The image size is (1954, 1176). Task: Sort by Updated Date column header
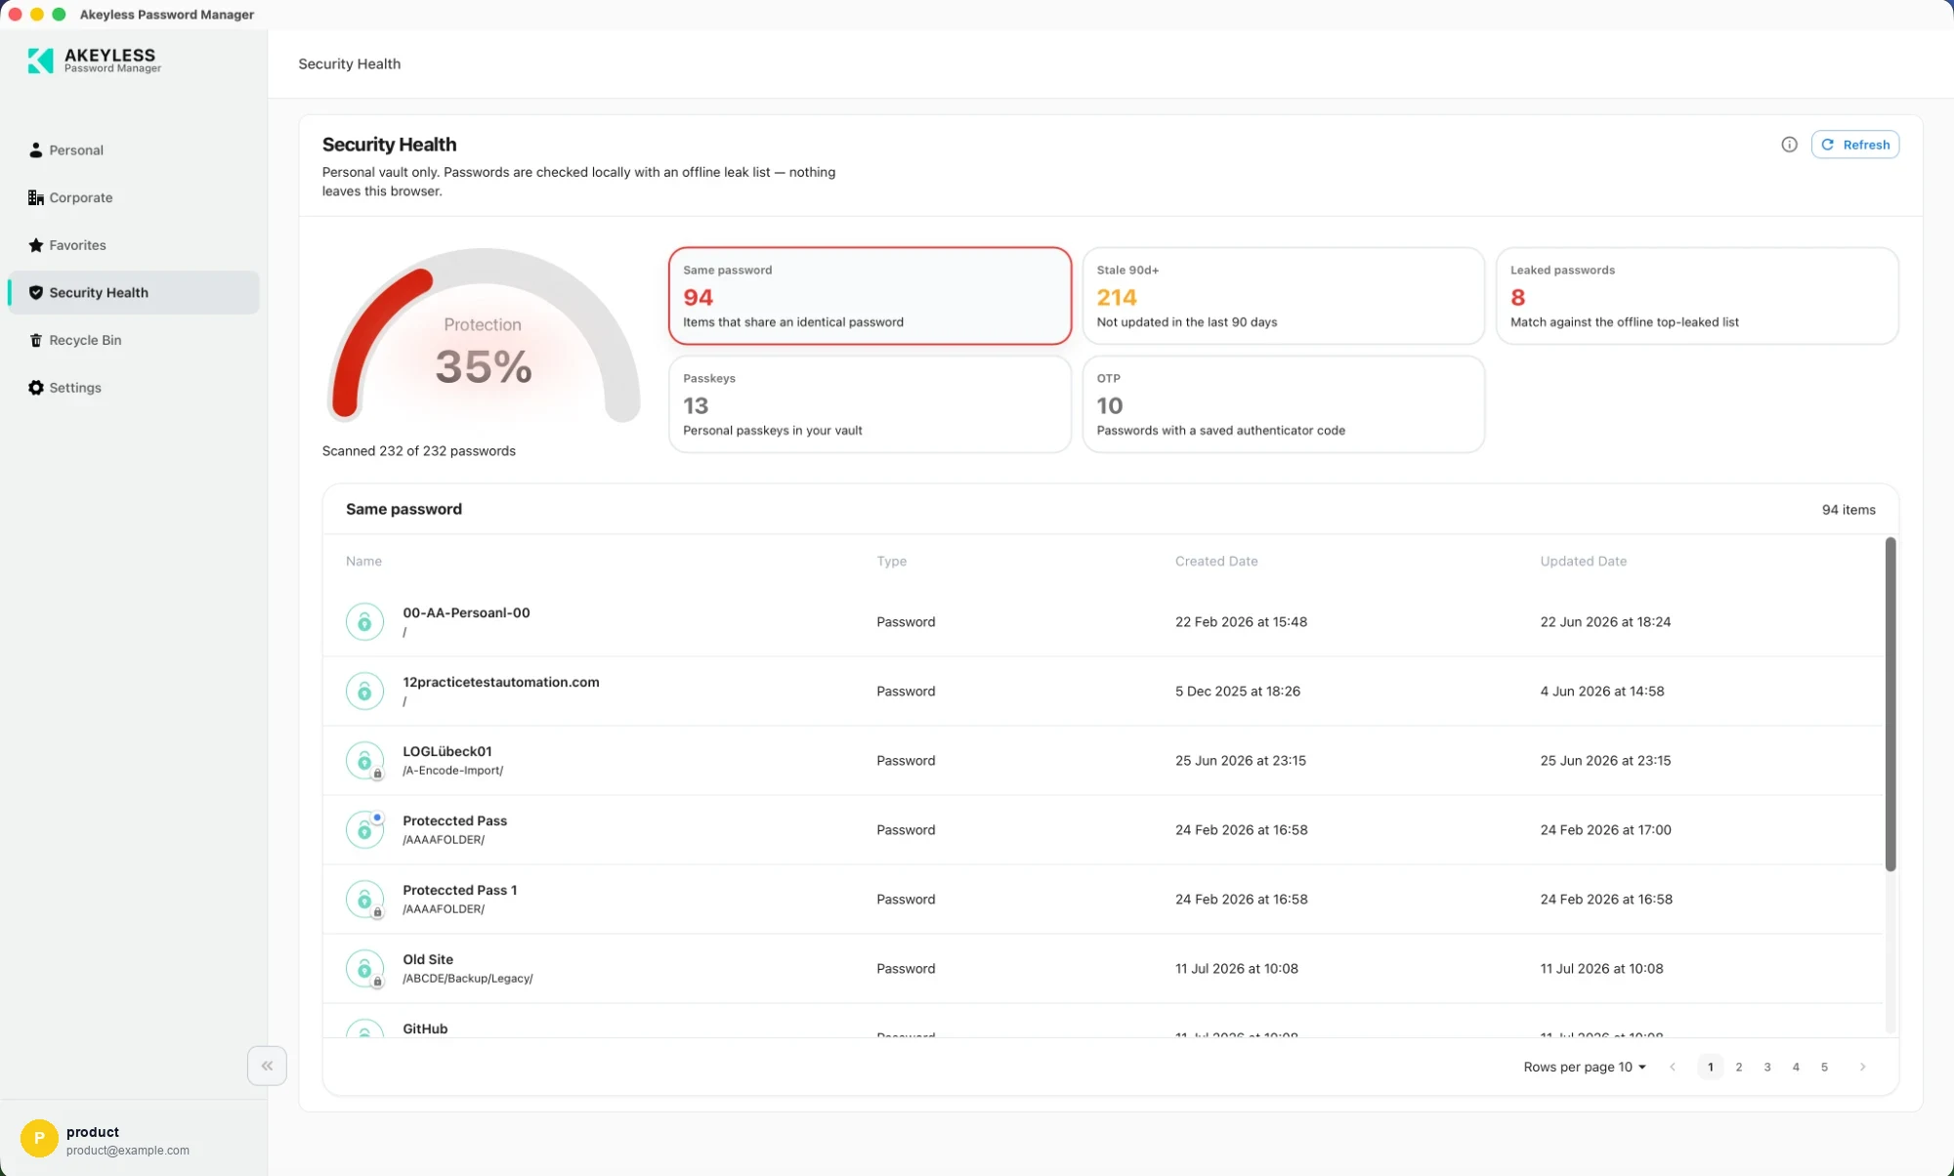1583,561
